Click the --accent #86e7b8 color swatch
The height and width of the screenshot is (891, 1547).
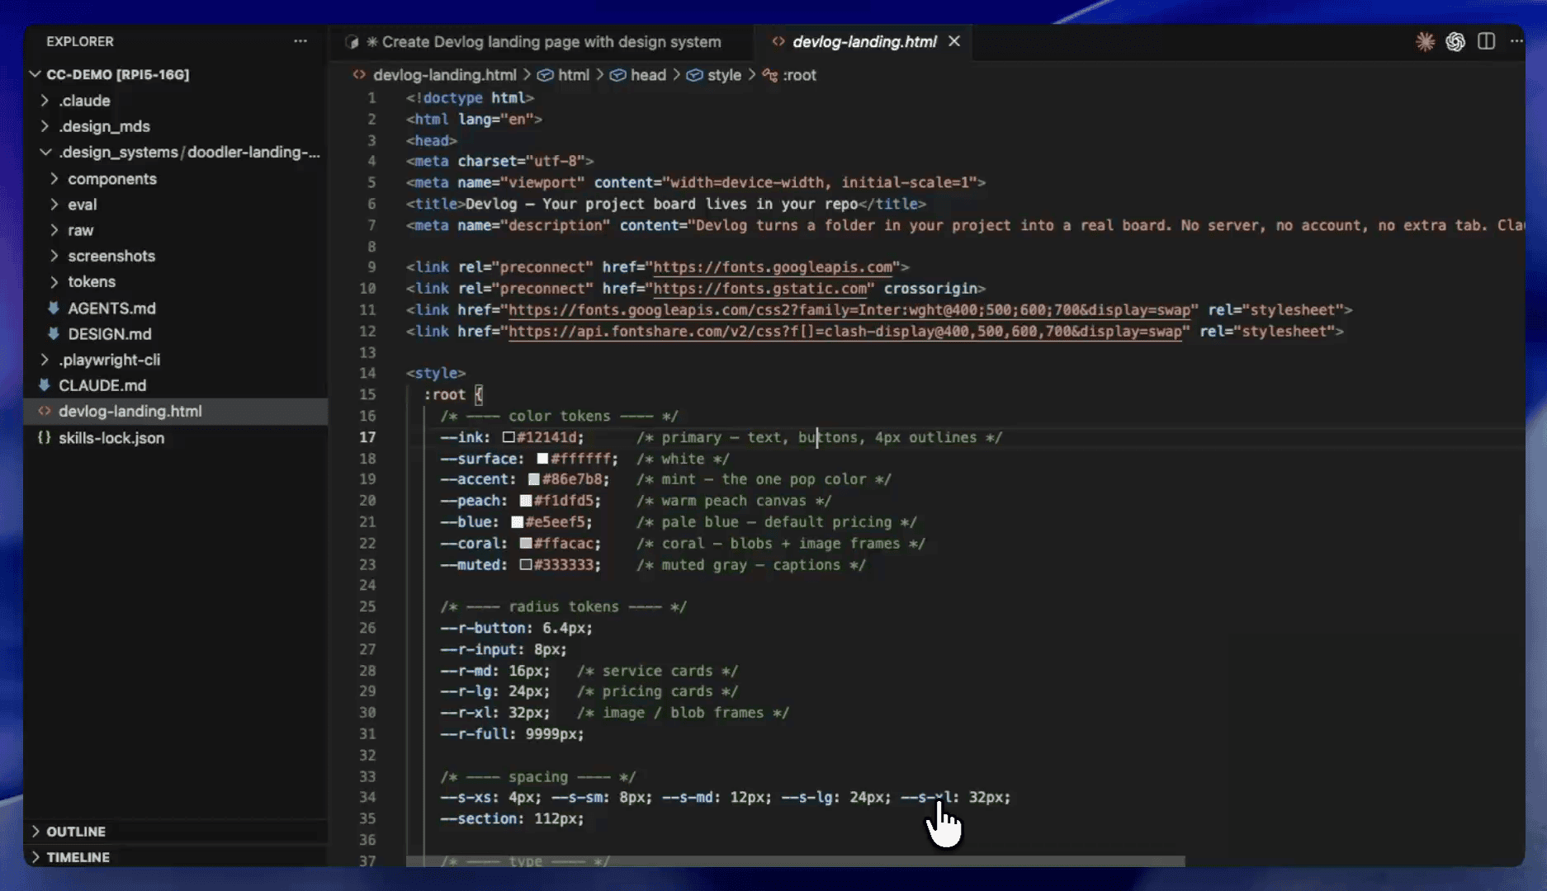coord(534,479)
